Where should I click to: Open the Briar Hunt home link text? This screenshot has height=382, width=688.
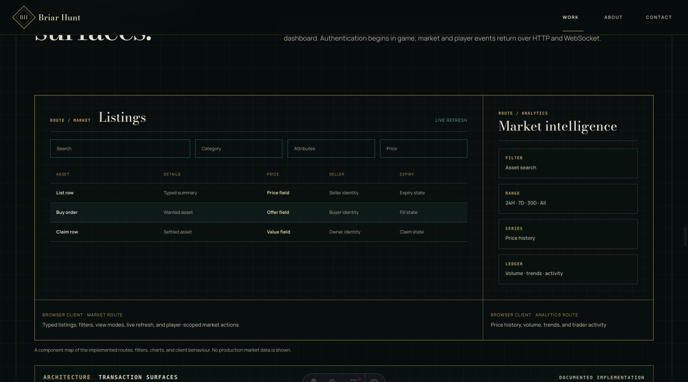59,17
